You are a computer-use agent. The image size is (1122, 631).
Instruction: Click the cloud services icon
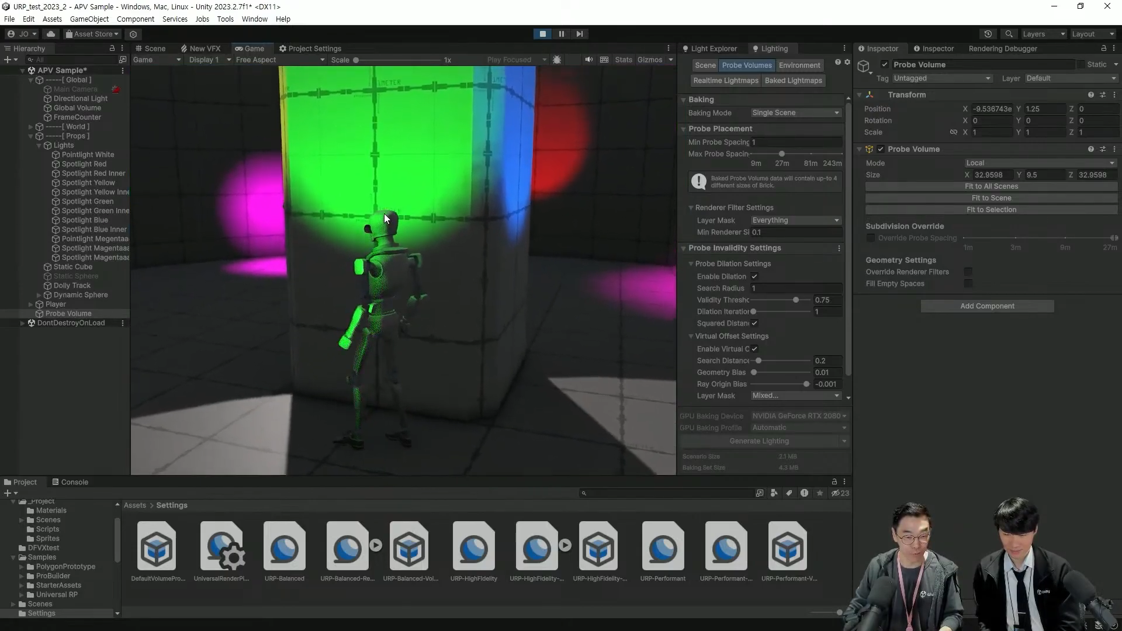51,34
